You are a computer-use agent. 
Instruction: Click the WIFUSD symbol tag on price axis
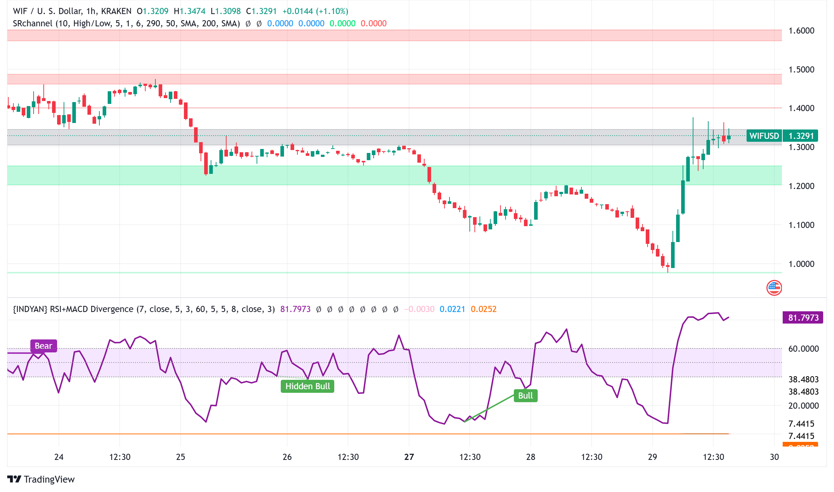click(x=764, y=136)
